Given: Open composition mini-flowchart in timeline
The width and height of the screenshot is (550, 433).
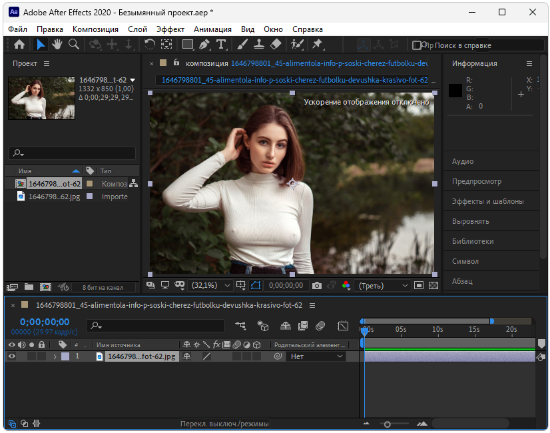Looking at the screenshot, I should tap(240, 326).
